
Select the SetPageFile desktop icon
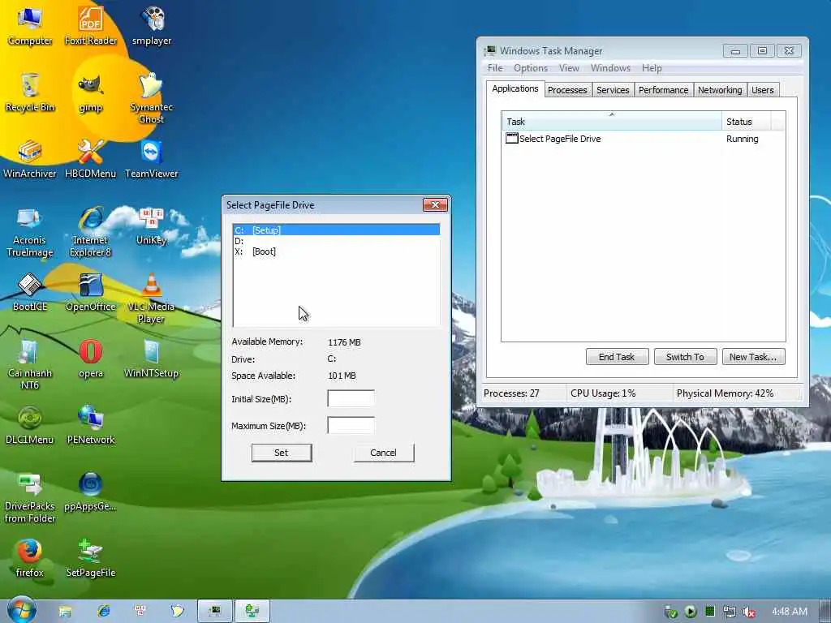[x=91, y=559]
